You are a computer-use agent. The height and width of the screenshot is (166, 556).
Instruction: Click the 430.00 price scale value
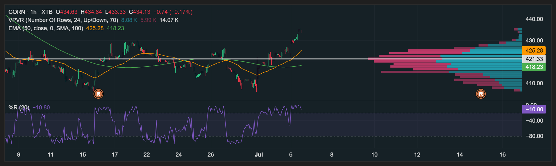(x=534, y=41)
